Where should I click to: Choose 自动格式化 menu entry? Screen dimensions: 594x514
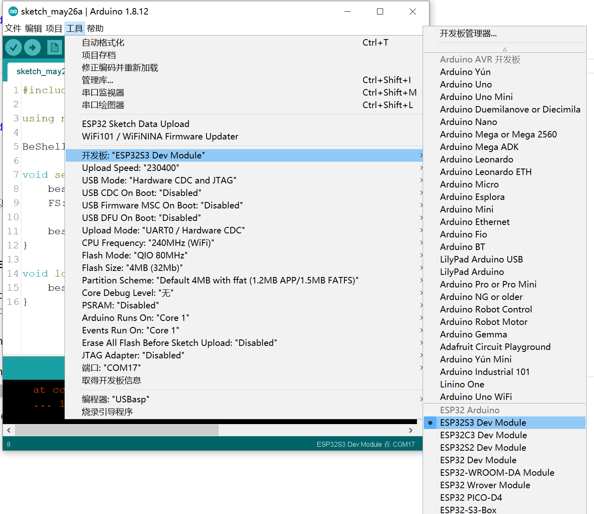pos(244,43)
